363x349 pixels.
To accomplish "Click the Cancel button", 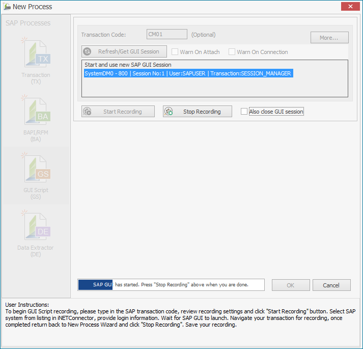I will [331, 285].
